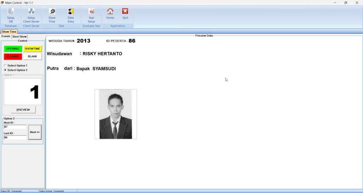Click the red CLOSING button

(x=13, y=56)
